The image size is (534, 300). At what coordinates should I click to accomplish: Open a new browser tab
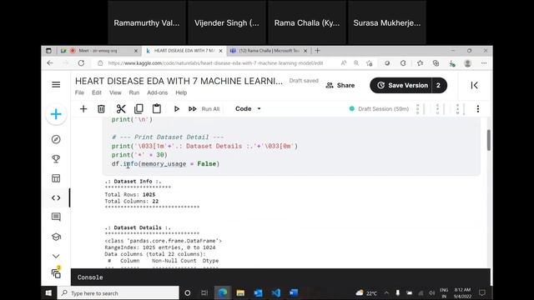click(317, 51)
